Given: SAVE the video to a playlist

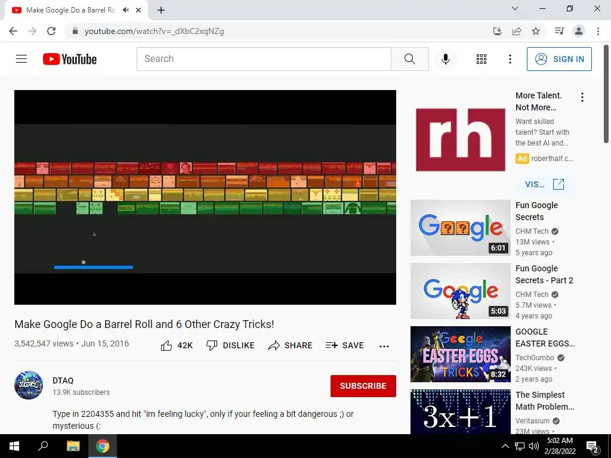Looking at the screenshot, I should tap(345, 345).
